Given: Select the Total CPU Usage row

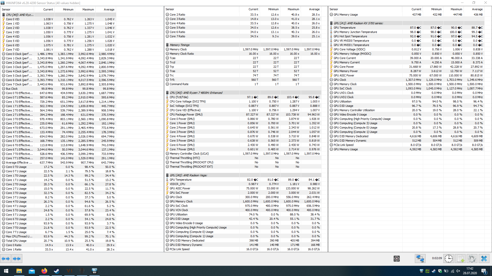Looking at the screenshot, I should (16, 241).
